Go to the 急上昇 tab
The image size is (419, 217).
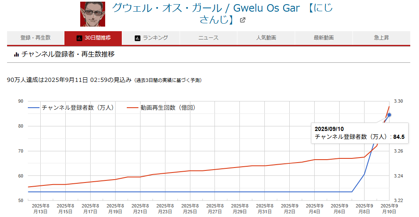[381, 38]
